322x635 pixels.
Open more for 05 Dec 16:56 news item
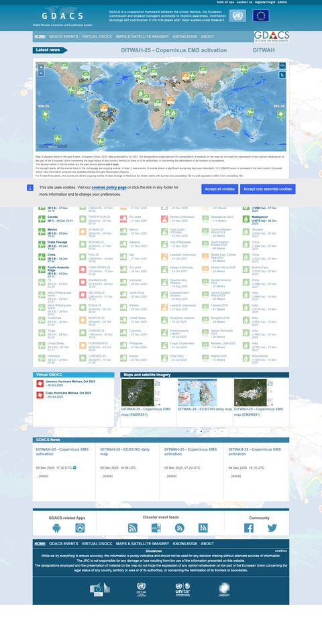point(107,476)
